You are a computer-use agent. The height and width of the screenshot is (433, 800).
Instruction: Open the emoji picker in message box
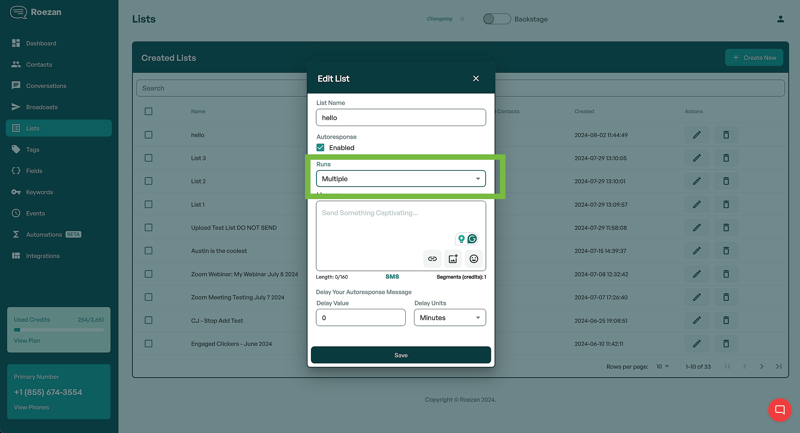(x=474, y=259)
